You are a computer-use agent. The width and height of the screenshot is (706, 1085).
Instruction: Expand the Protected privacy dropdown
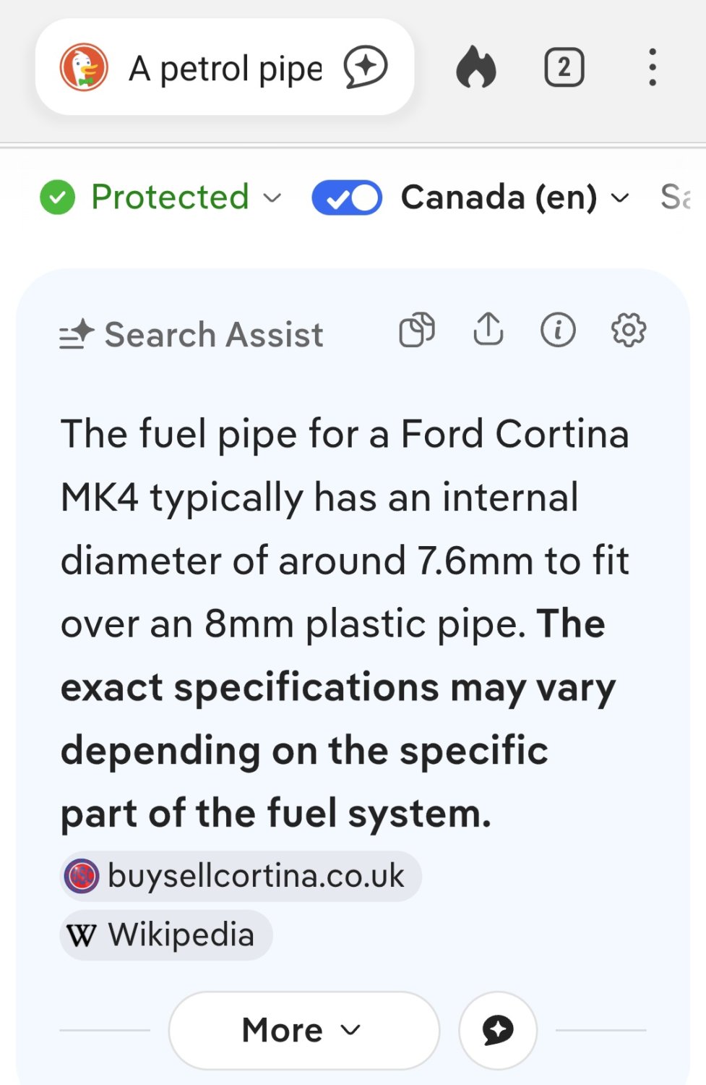[x=271, y=197]
